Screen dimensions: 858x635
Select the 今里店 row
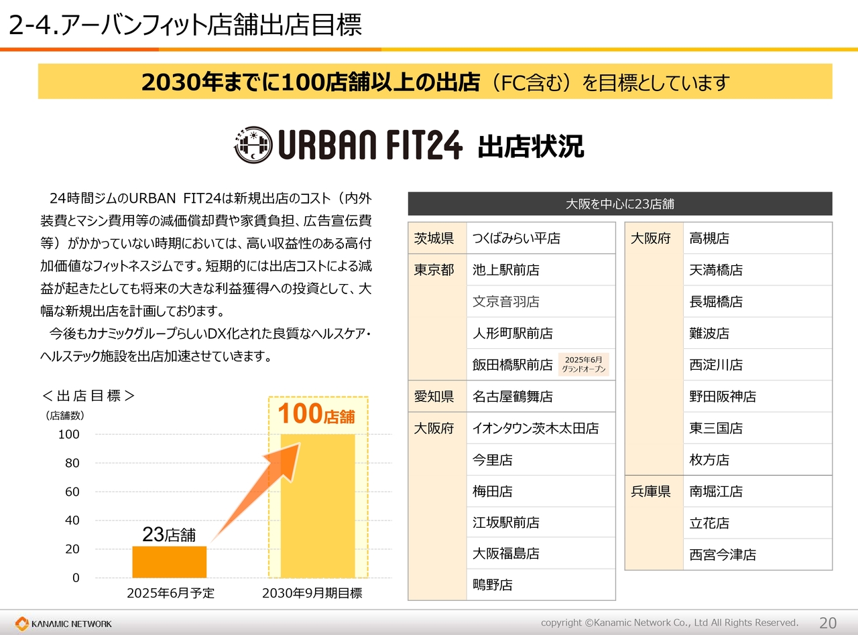pos(541,460)
